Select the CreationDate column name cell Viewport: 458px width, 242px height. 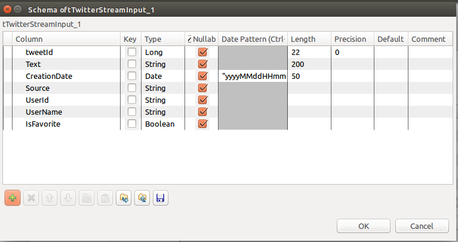click(66, 76)
